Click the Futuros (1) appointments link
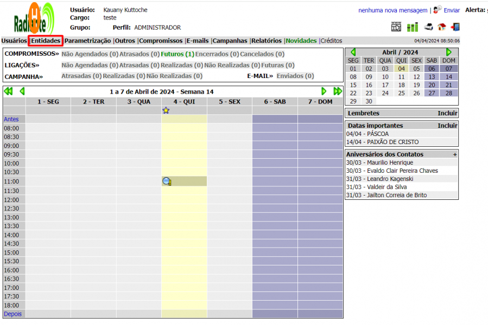Image resolution: width=488 pixels, height=325 pixels. pos(178,54)
